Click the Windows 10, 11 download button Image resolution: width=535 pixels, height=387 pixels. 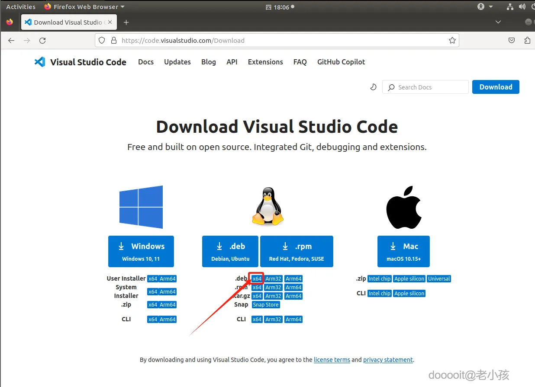click(141, 251)
